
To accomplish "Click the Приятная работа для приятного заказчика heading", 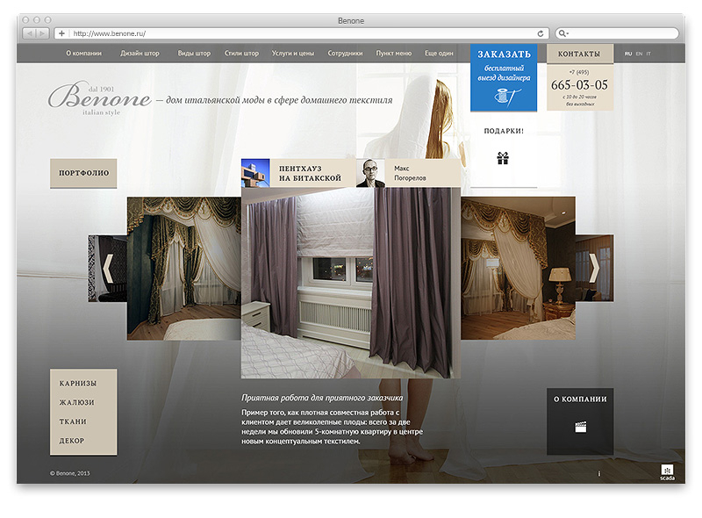I will pyautogui.click(x=322, y=398).
